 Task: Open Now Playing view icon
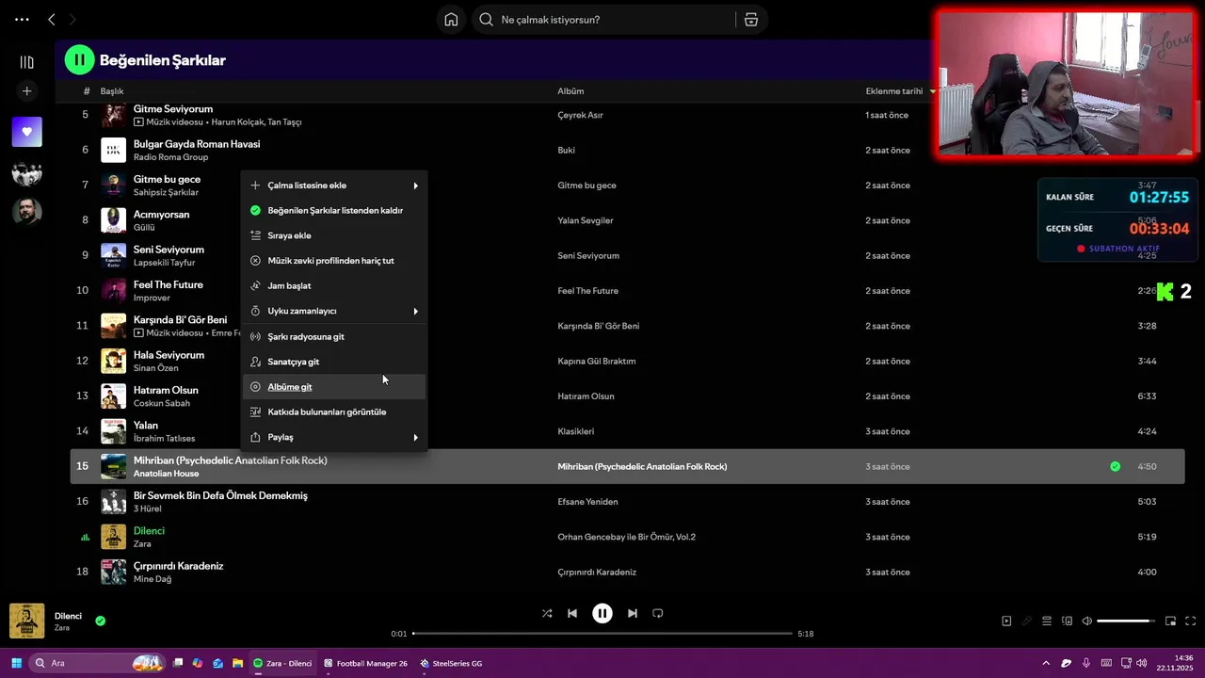1006,621
